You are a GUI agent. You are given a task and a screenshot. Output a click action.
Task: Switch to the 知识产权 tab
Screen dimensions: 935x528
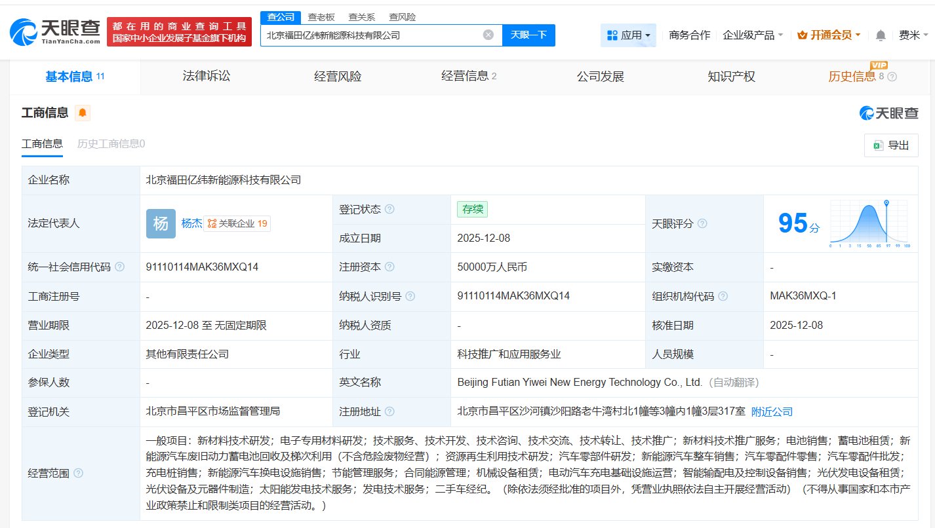tap(731, 77)
